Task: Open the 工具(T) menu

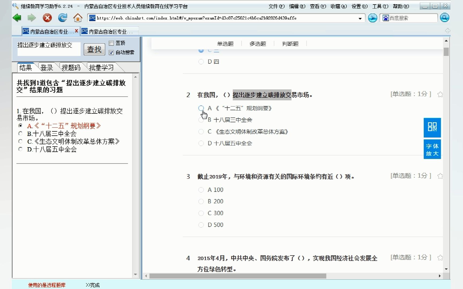Action: click(x=380, y=6)
